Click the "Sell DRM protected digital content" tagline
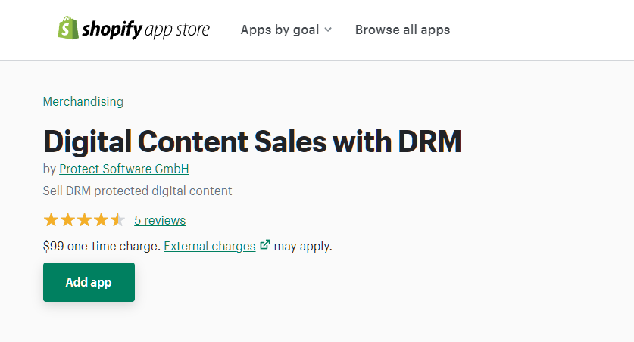Screen dimensions: 634x342 tap(138, 191)
